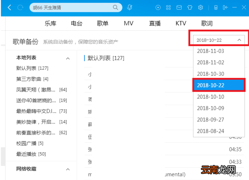Click the 网络收藏 section header

coord(26,169)
